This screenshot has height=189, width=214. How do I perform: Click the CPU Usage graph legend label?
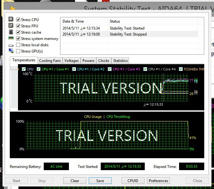pos(93,117)
